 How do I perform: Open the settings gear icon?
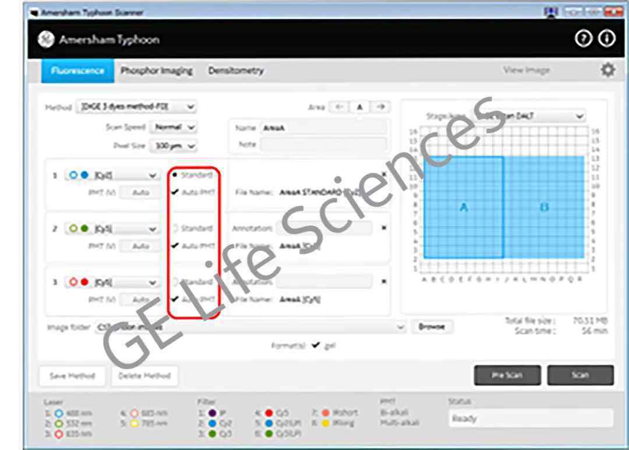pos(607,70)
